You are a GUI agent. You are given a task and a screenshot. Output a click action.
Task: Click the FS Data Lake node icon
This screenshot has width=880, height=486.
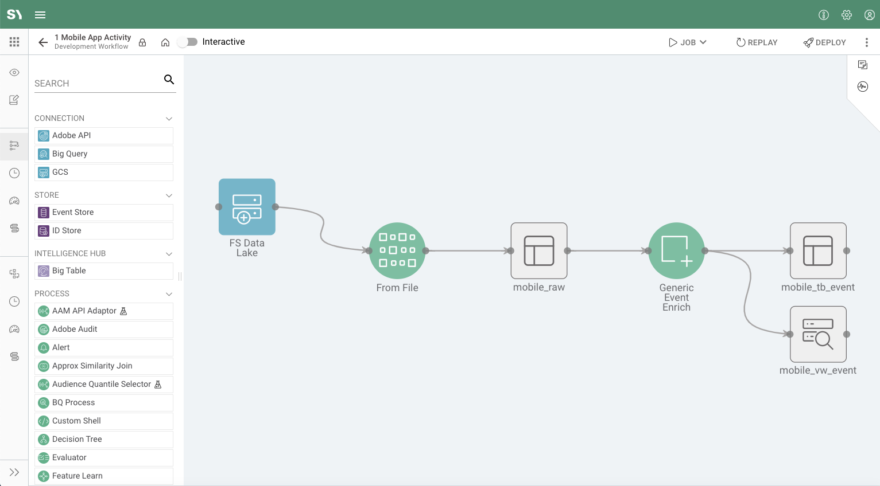247,207
